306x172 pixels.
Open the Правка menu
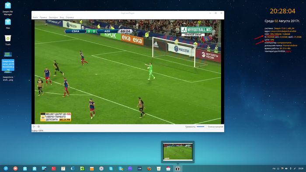(x=43, y=17)
